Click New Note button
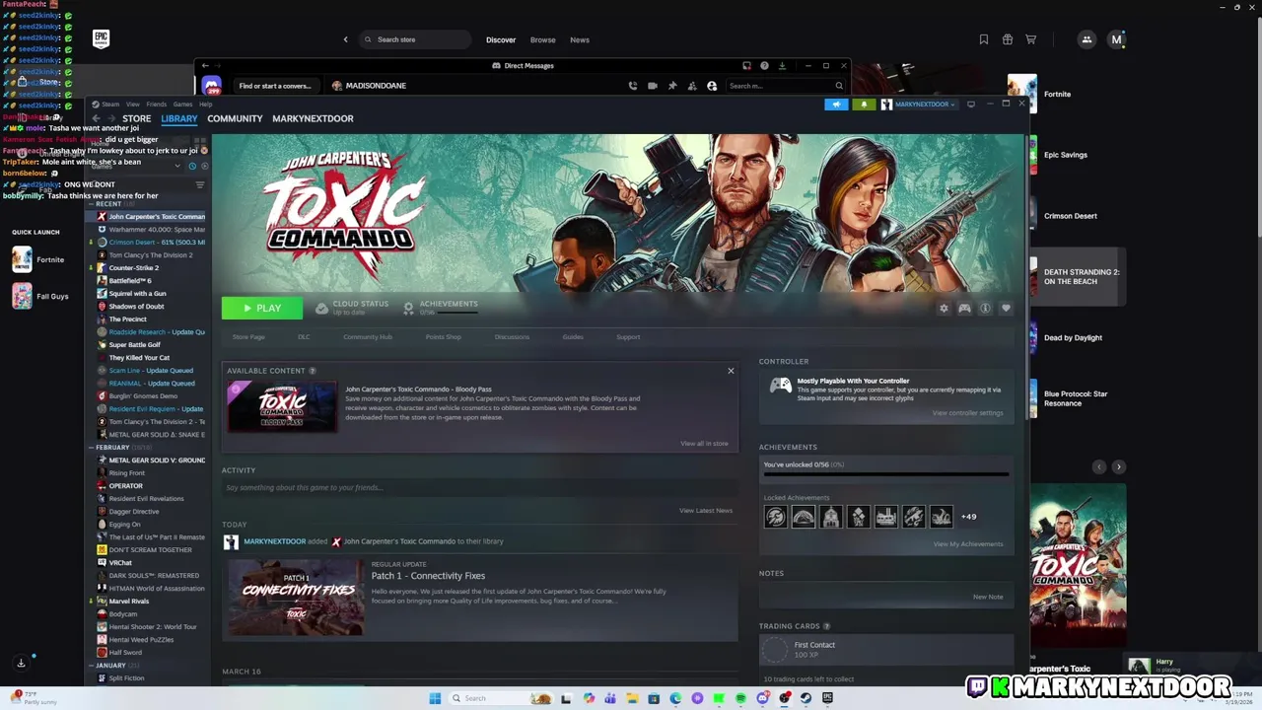Screen dimensions: 1262x710 pyautogui.click(x=988, y=597)
